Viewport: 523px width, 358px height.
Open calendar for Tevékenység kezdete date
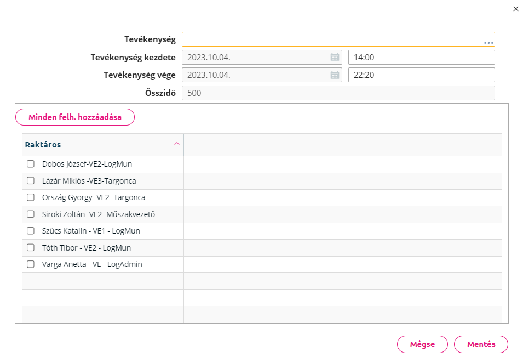[x=335, y=57]
